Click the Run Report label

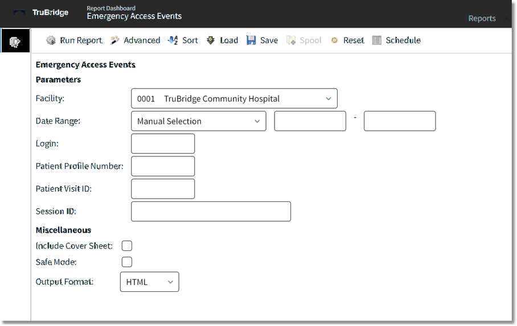[x=81, y=40]
